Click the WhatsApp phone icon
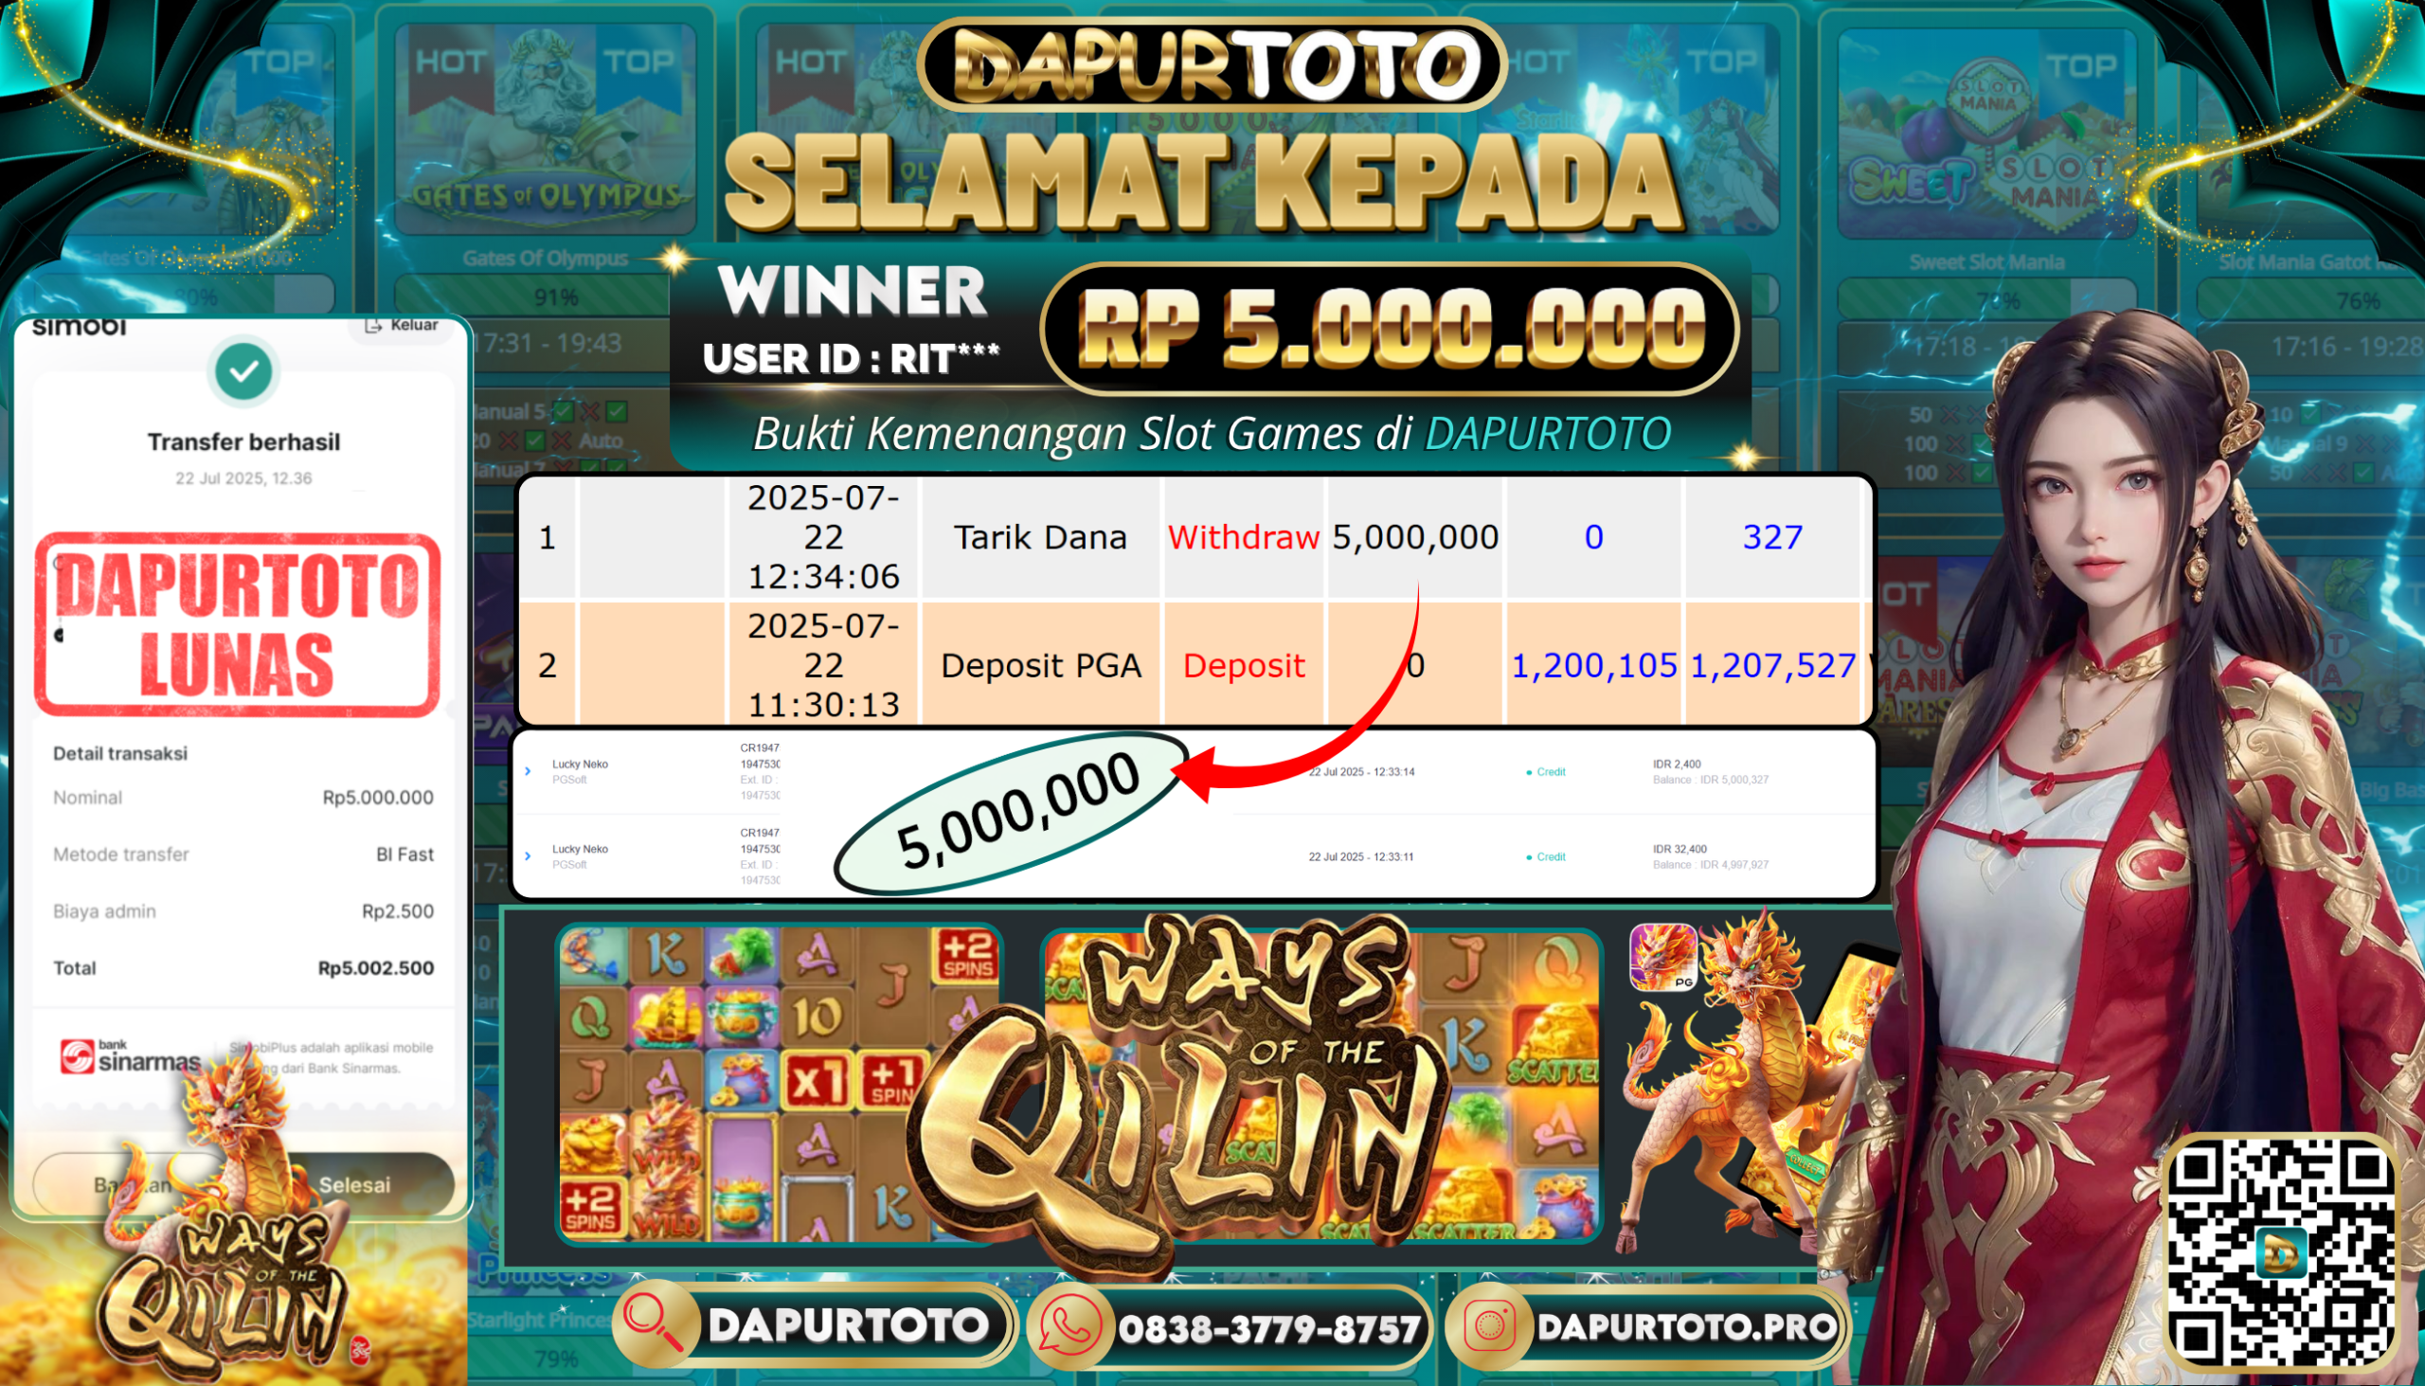The image size is (2425, 1386). tap(1070, 1326)
